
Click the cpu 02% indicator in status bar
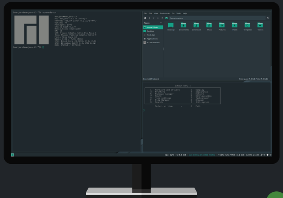coord(169,155)
